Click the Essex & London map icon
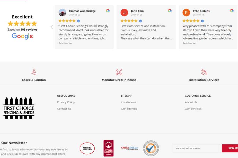This screenshot has height=158, width=238. pos(34,72)
